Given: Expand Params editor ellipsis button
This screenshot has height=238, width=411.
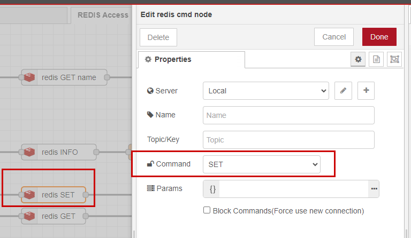Looking at the screenshot, I should (x=374, y=188).
